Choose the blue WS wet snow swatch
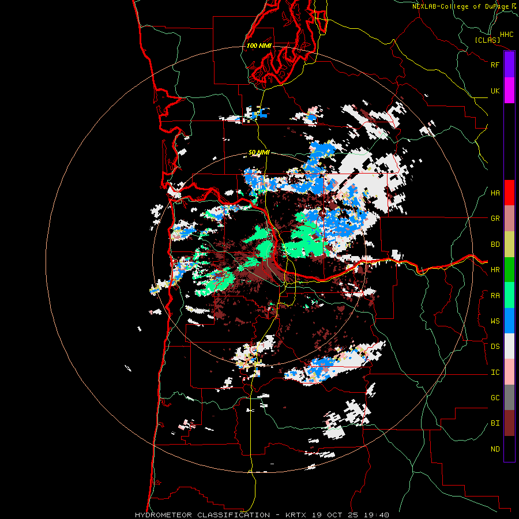519x519 pixels. click(509, 321)
